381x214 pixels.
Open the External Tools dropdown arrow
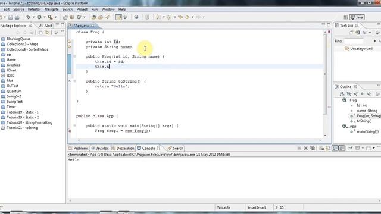pyautogui.click(x=55, y=17)
